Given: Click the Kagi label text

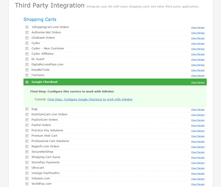Looking at the screenshot, I should [x=34, y=109].
